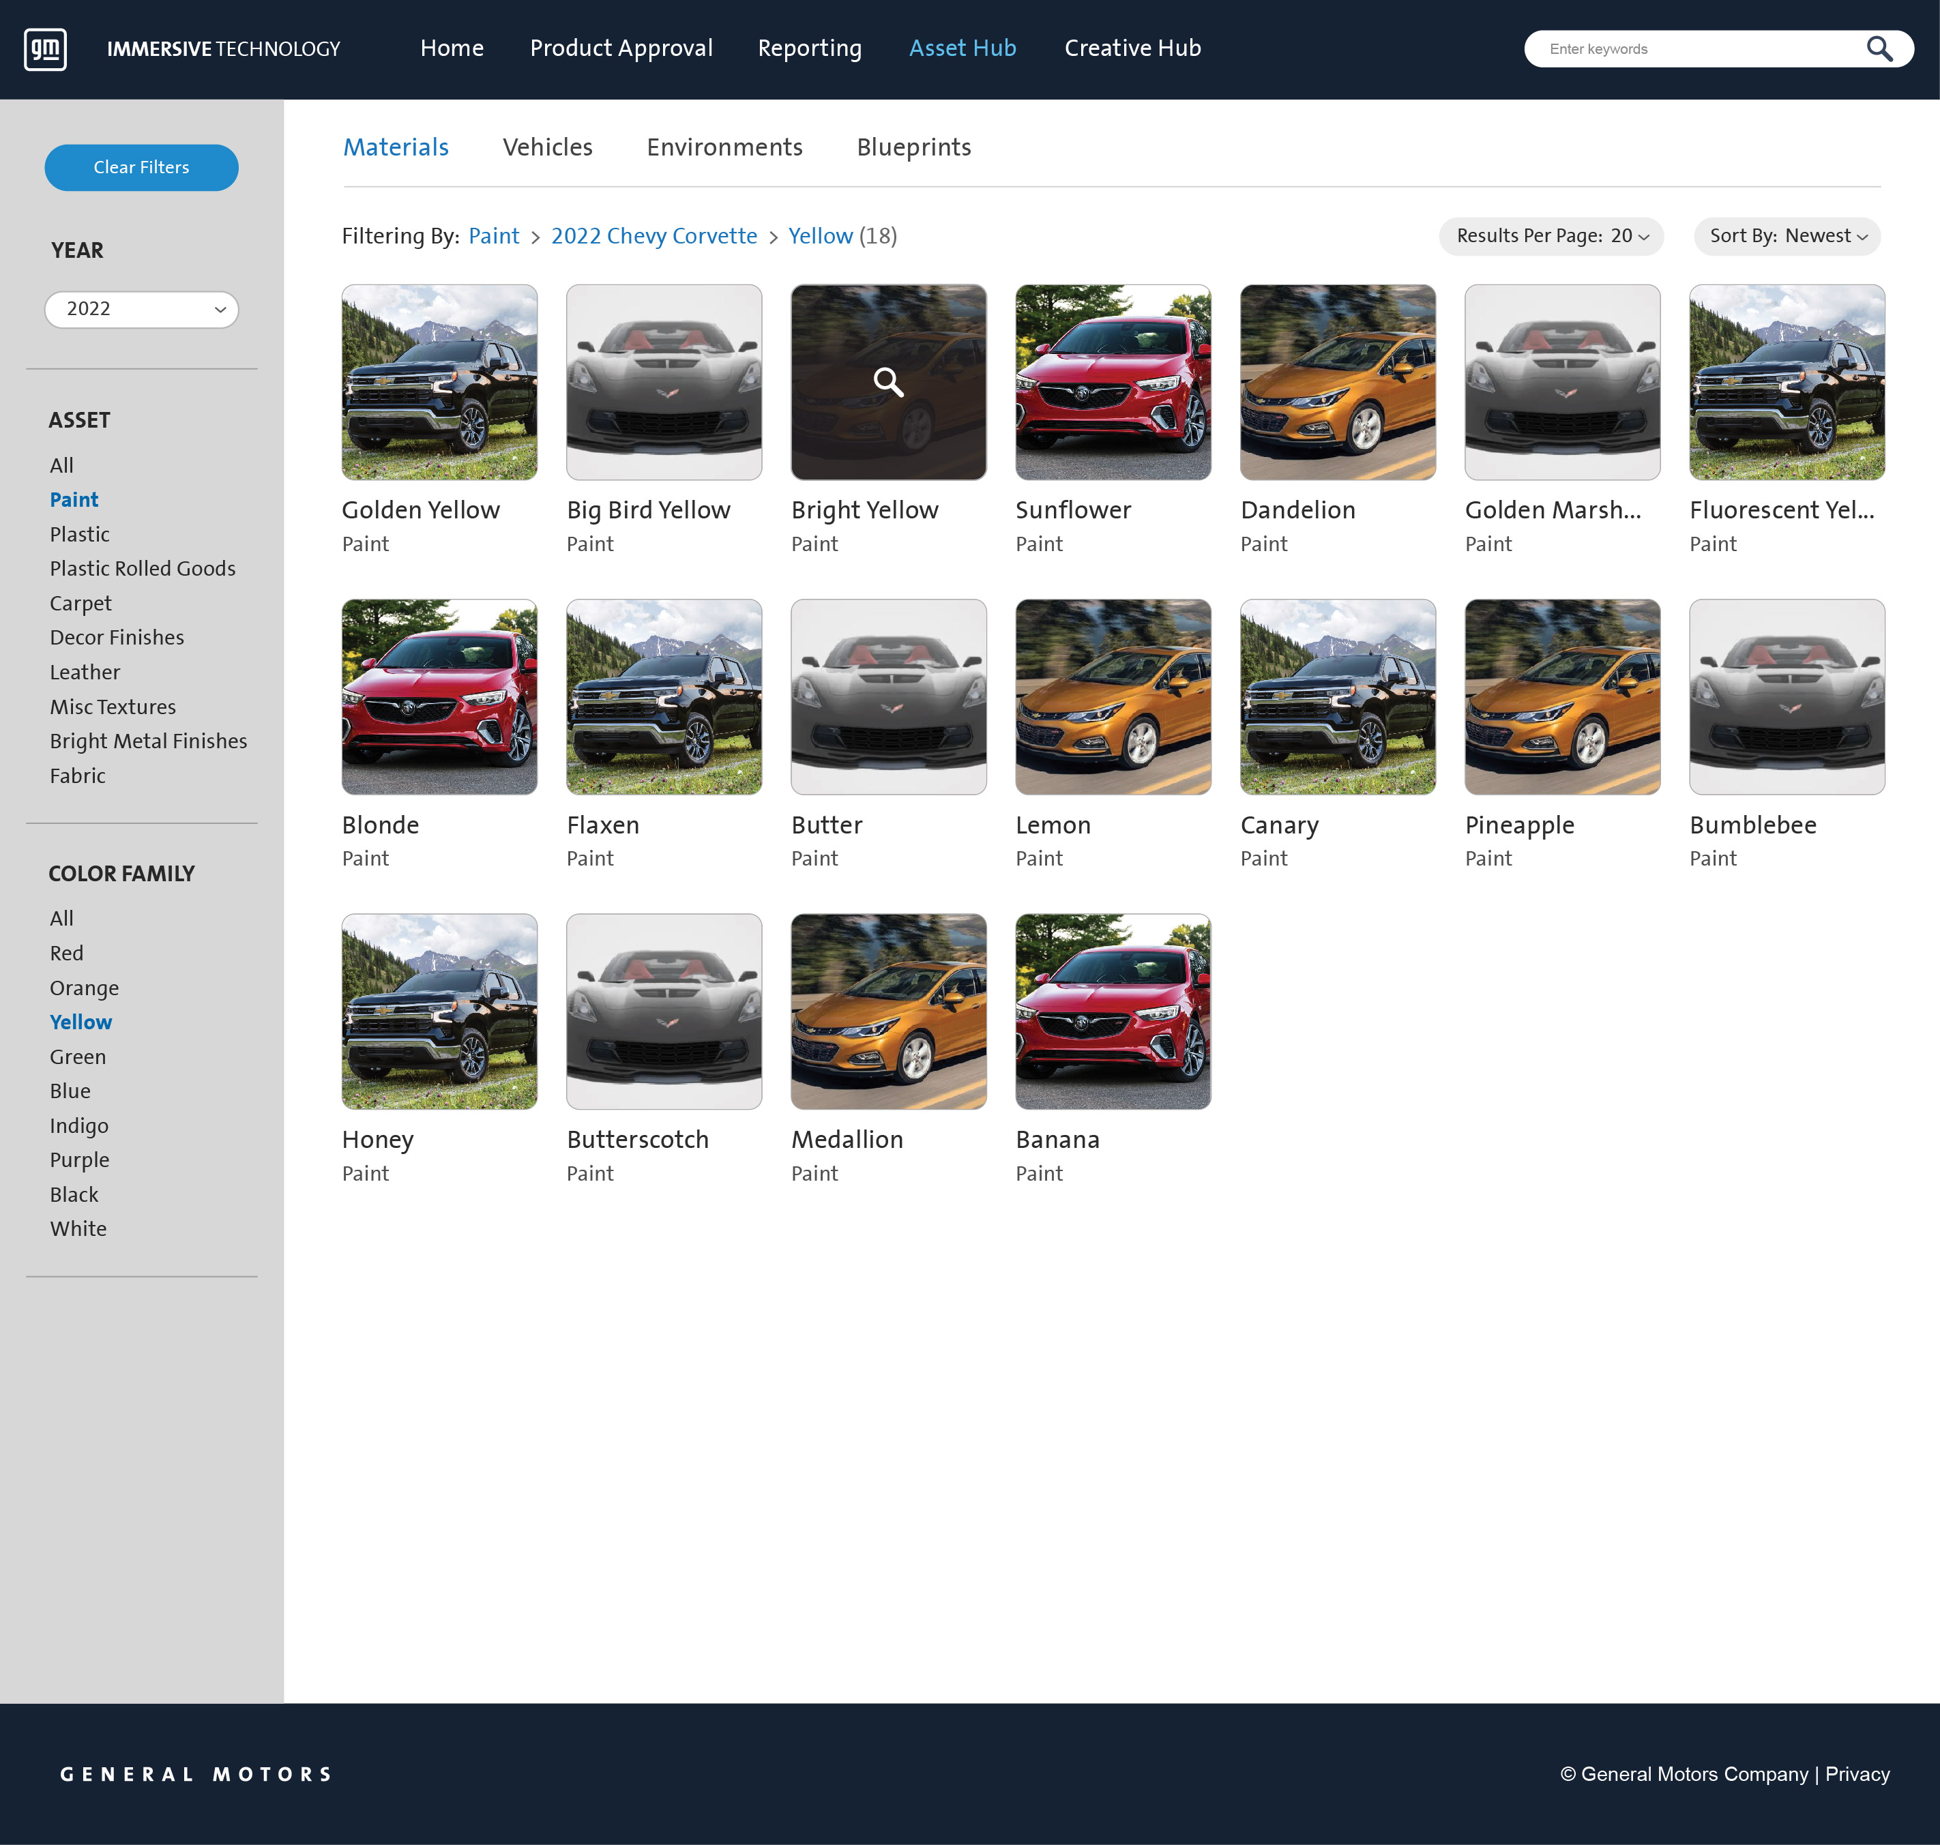Image resolution: width=1940 pixels, height=1845 pixels.
Task: Switch to the Vehicles tab
Action: coord(547,147)
